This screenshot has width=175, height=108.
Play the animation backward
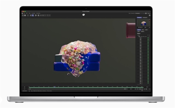click(139, 89)
